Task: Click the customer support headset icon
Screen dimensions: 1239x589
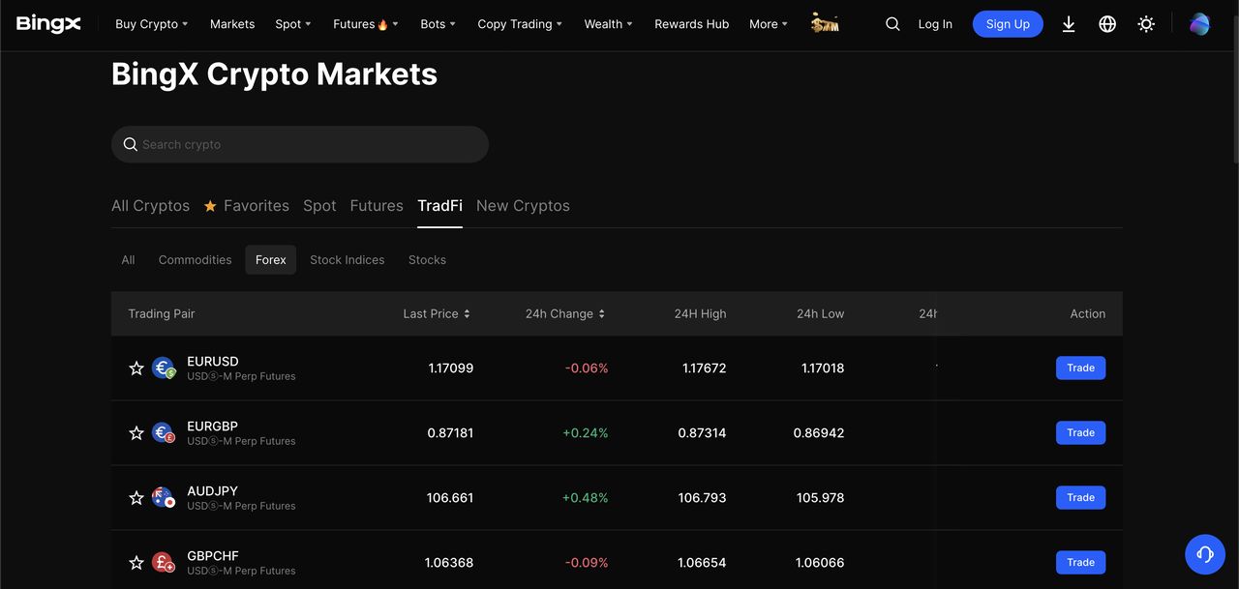Action: pyautogui.click(x=1205, y=554)
